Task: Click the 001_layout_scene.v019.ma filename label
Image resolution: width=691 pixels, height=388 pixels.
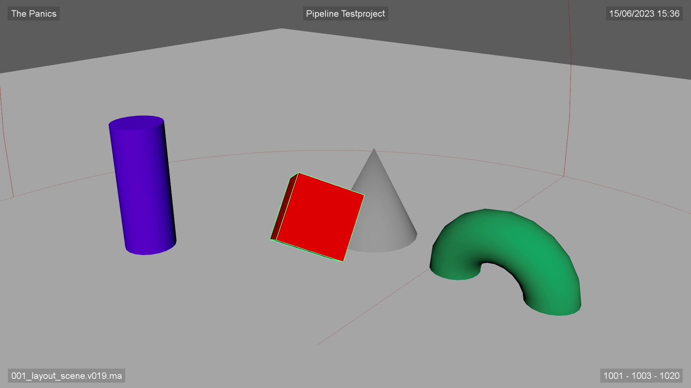Action: 66,376
